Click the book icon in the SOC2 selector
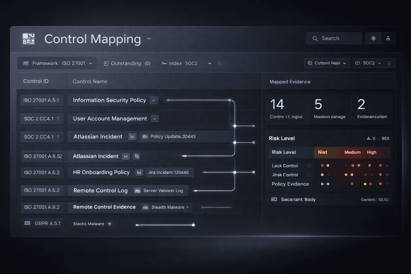The image size is (411, 274). [358, 63]
